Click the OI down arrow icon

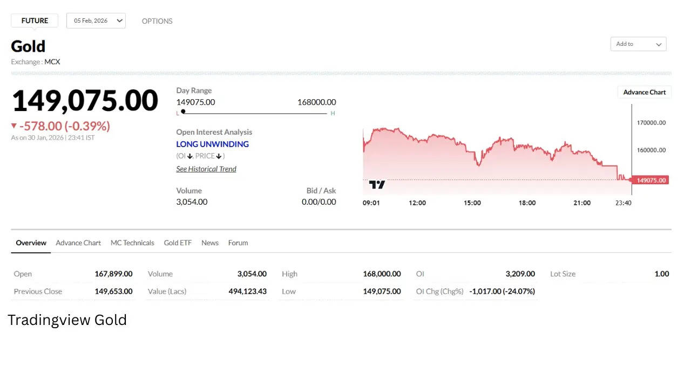tap(190, 156)
